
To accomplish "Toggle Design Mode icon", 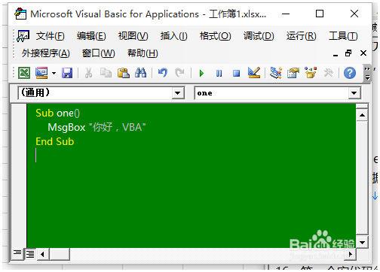I will point(254,73).
